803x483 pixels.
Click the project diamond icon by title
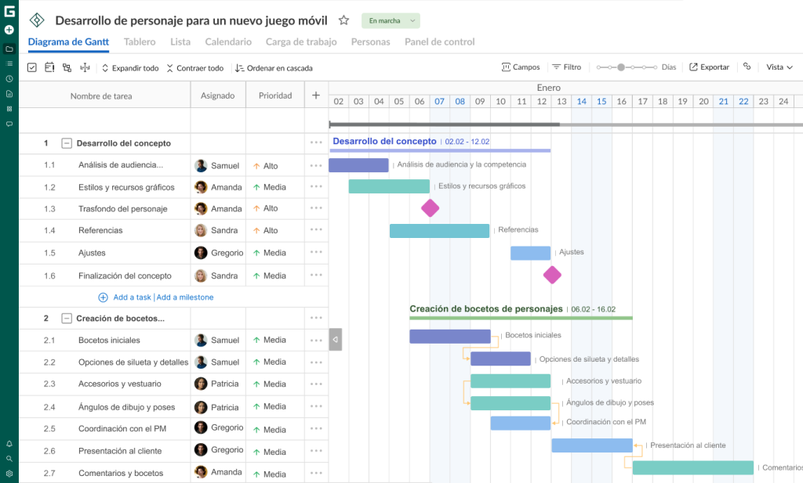[x=37, y=20]
